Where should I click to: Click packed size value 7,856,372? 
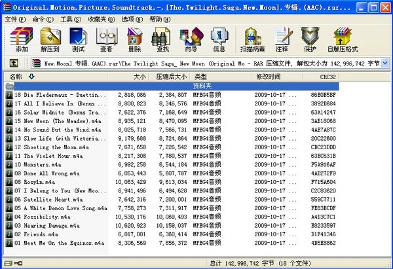click(x=173, y=243)
